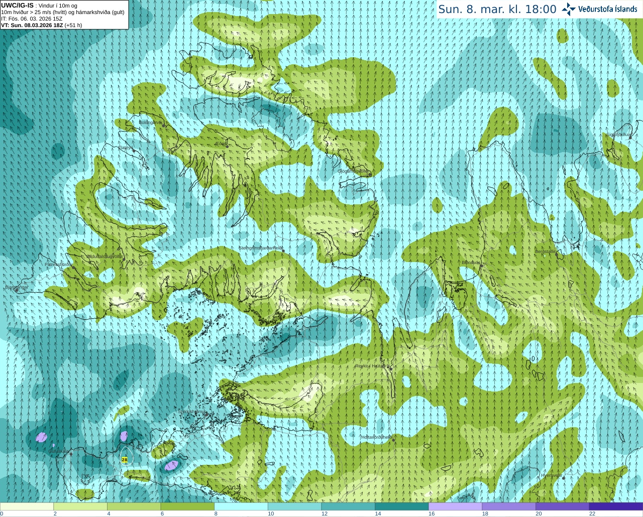Click the initial time 'IT: Fös. 06. 03. 2026 15Z'
This screenshot has width=643, height=517.
32,19
